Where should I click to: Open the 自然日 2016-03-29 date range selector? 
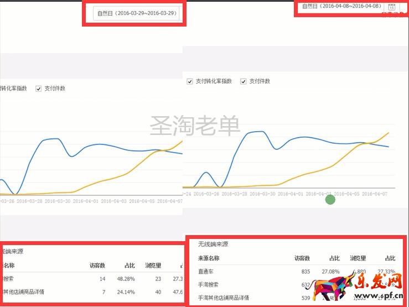coord(137,14)
